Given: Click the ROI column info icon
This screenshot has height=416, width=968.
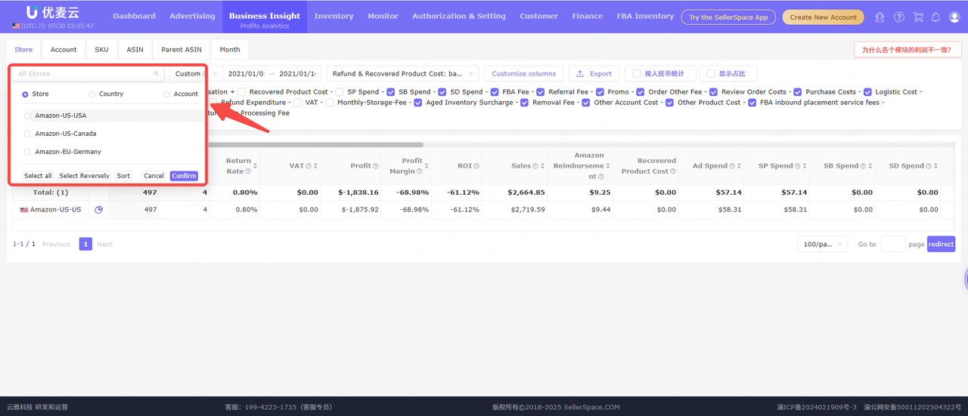Looking at the screenshot, I should coord(477,166).
